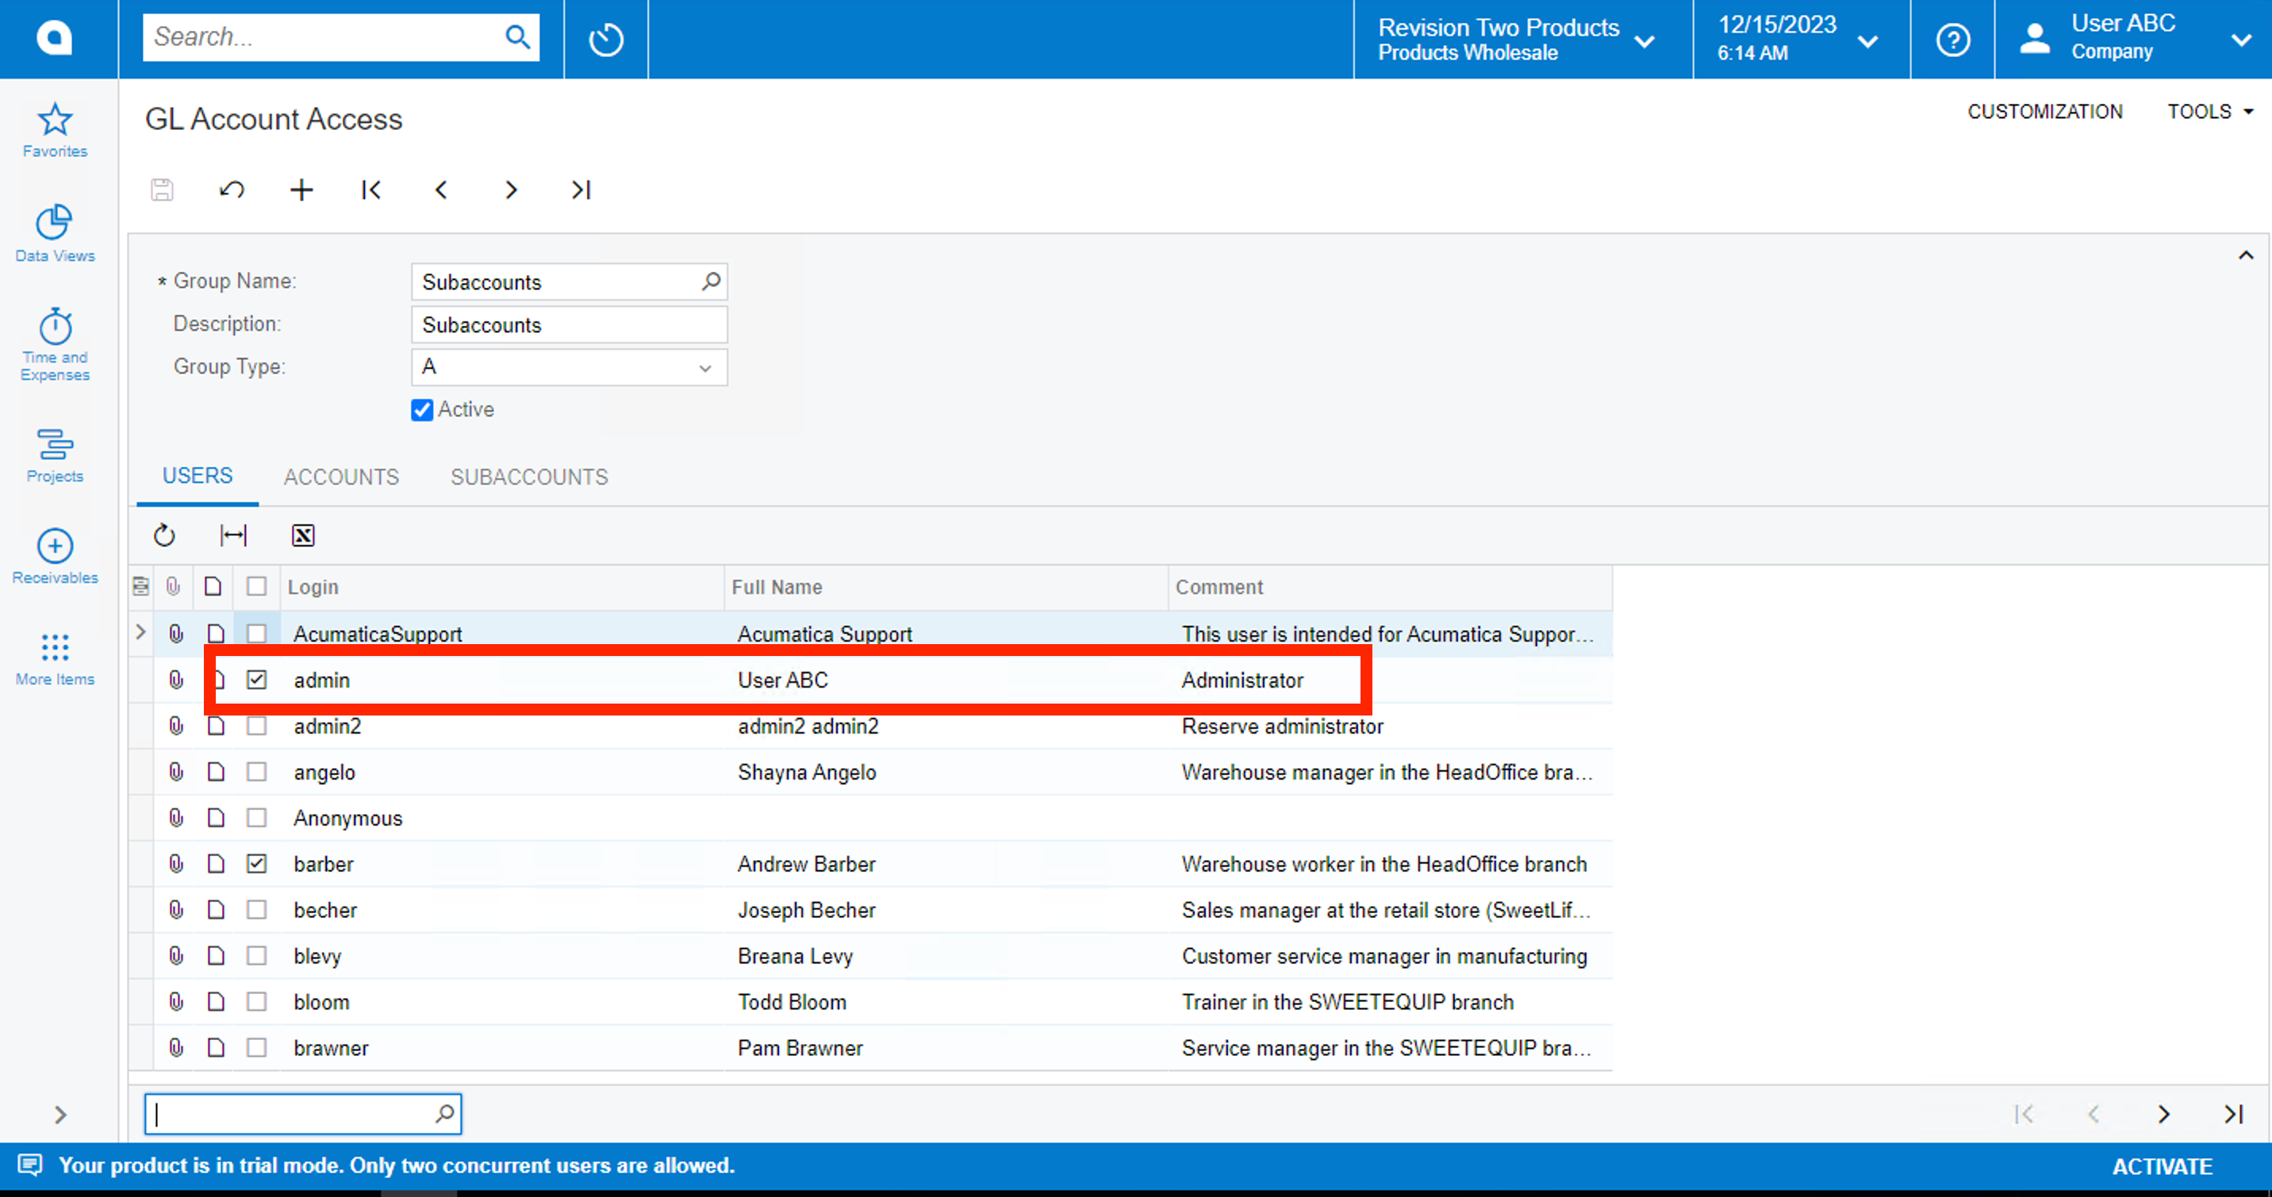The image size is (2272, 1197).
Task: Sort by the Comment column header
Action: tap(1390, 588)
